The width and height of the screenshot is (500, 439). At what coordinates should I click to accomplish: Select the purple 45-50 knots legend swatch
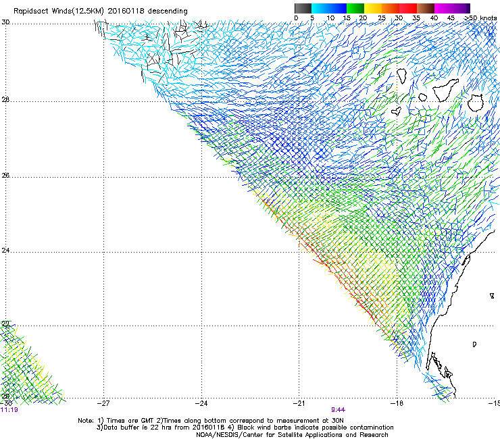click(461, 8)
